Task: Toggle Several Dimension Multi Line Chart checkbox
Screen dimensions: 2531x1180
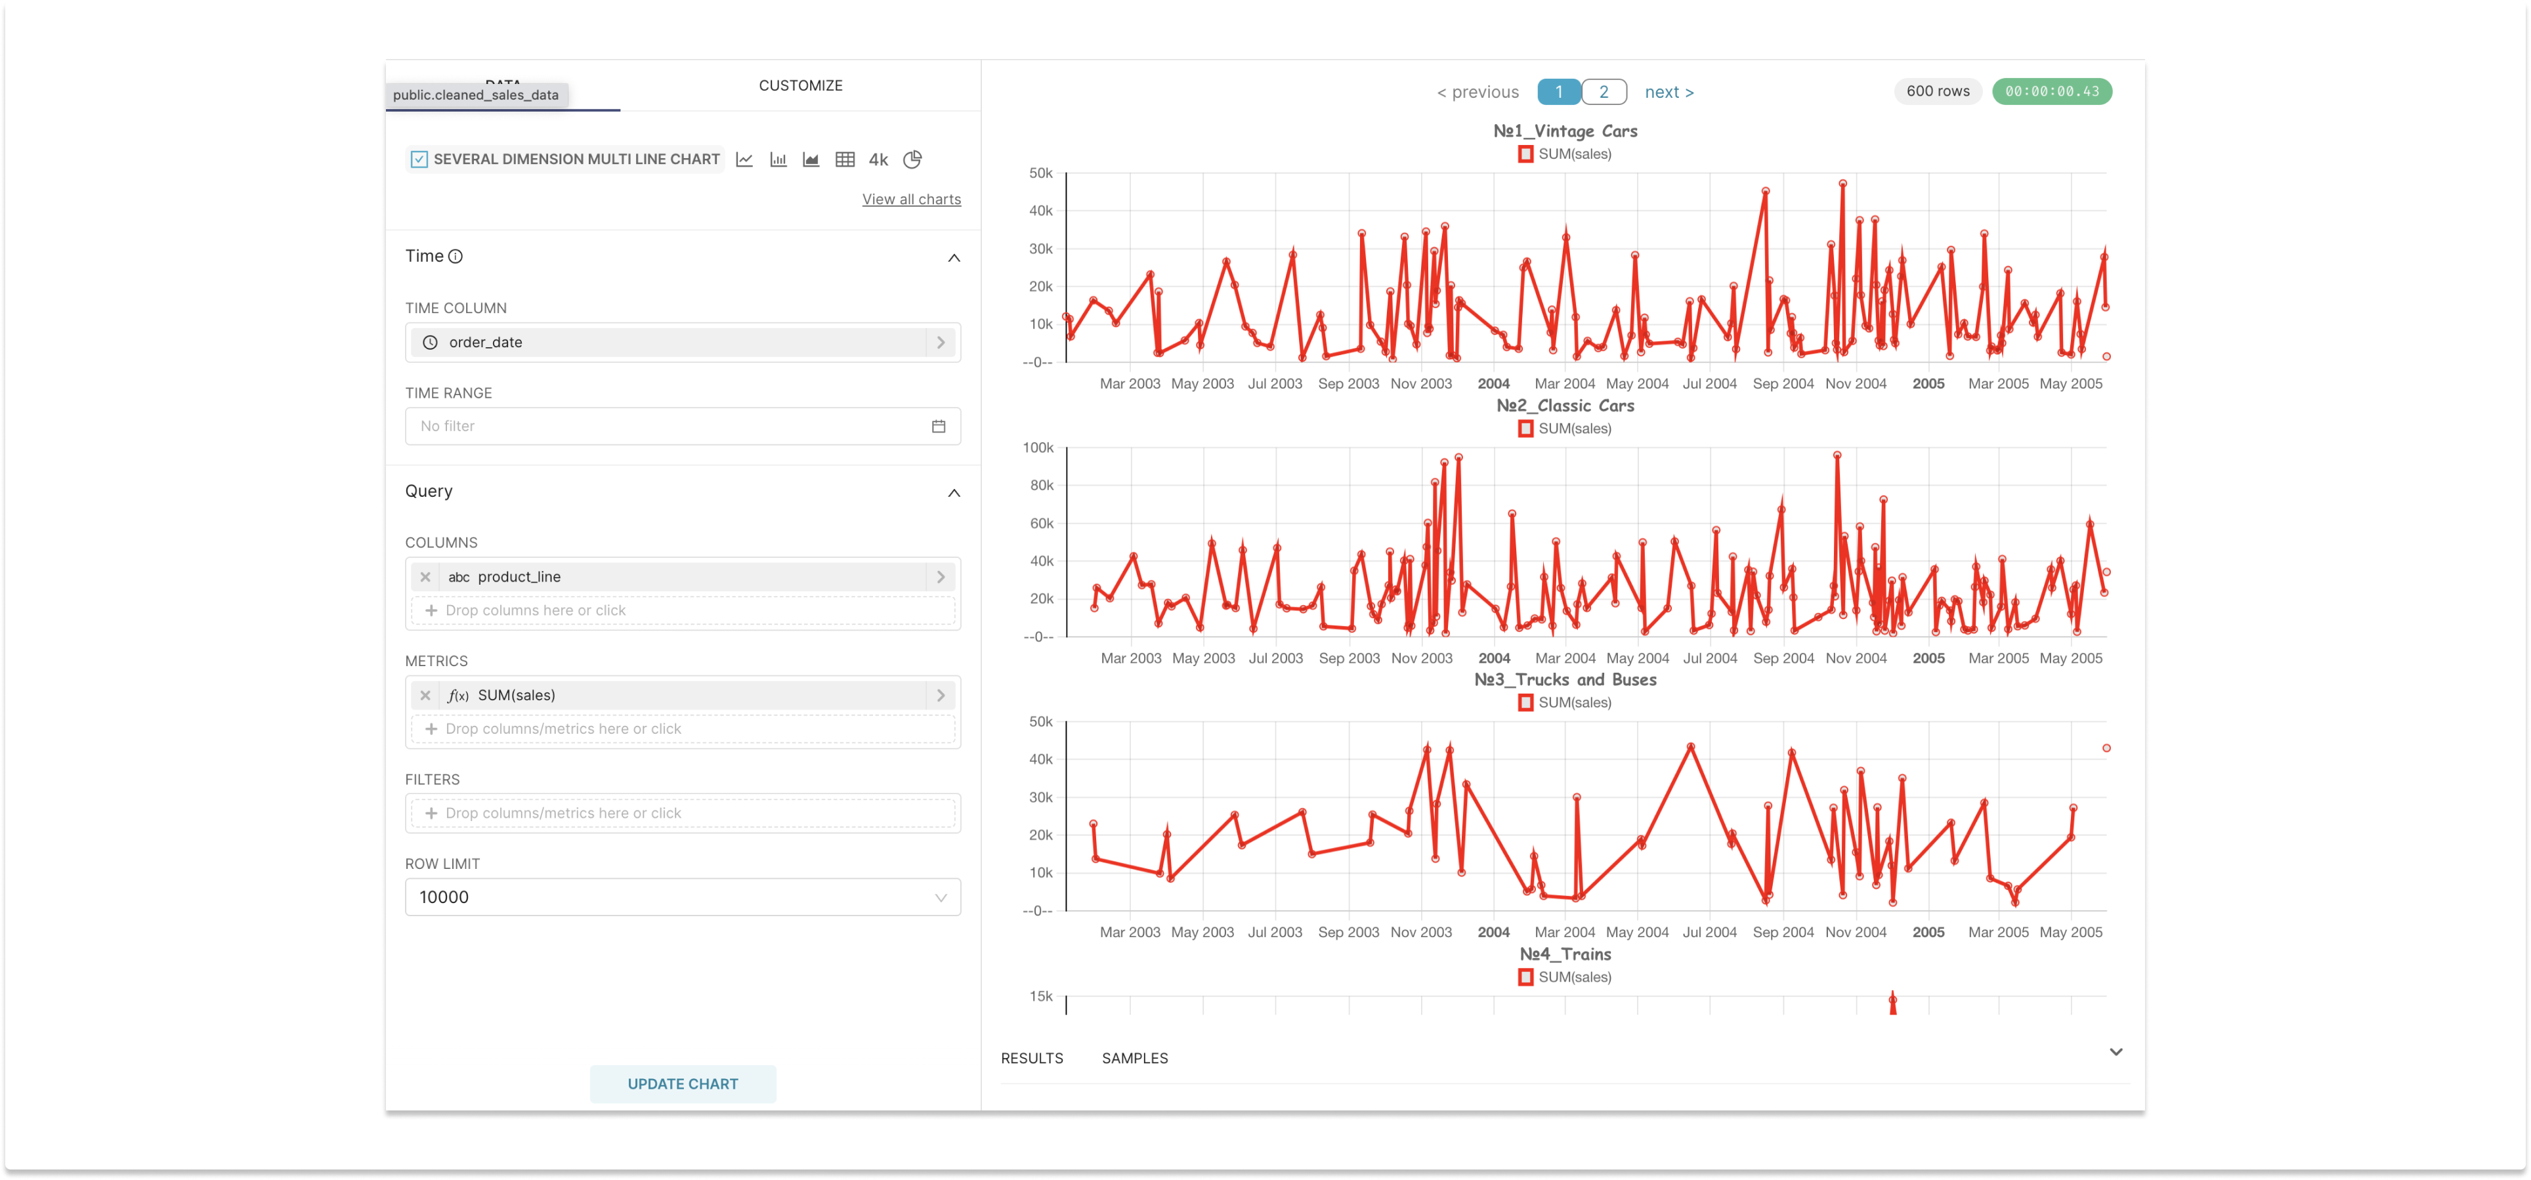Action: (x=419, y=159)
